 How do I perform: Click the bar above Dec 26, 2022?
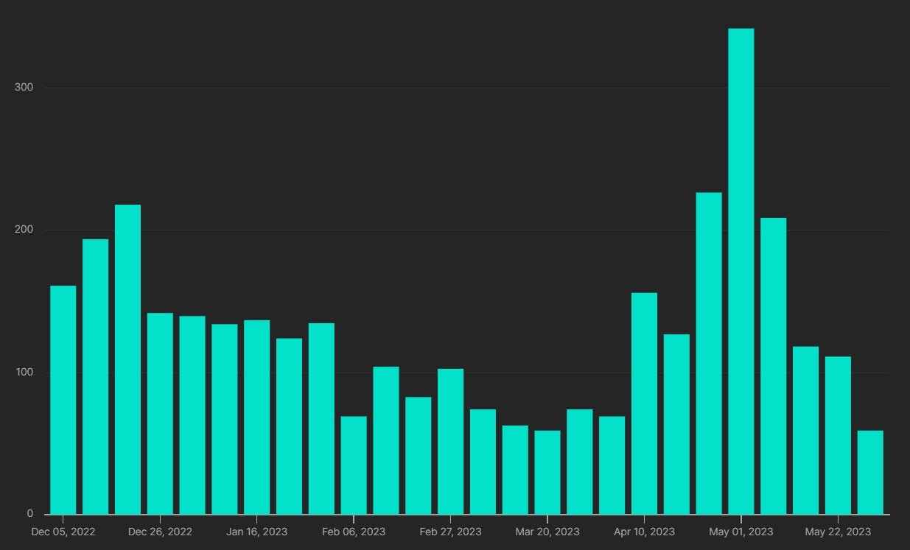(160, 413)
